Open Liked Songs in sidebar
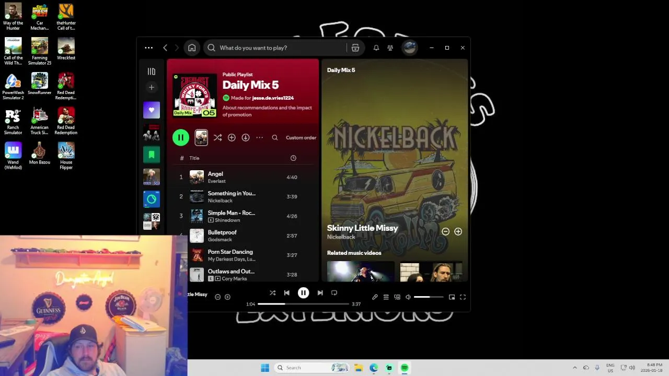 pos(152,110)
